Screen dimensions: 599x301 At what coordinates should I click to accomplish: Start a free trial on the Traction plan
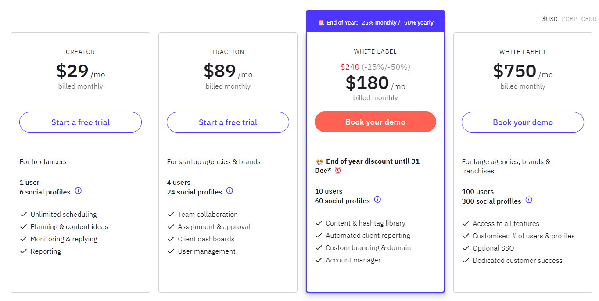[228, 122]
